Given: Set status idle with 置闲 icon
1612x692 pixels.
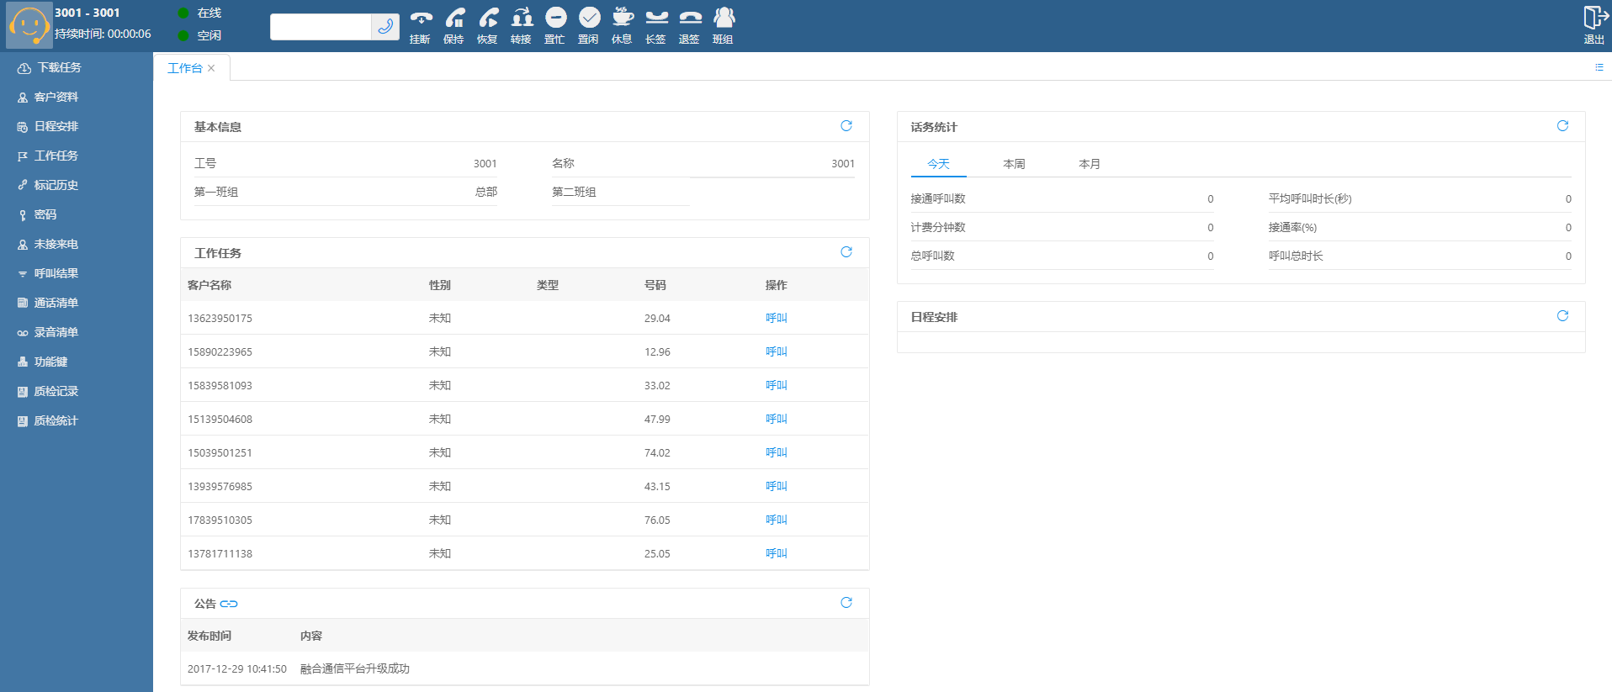Looking at the screenshot, I should click(x=589, y=18).
